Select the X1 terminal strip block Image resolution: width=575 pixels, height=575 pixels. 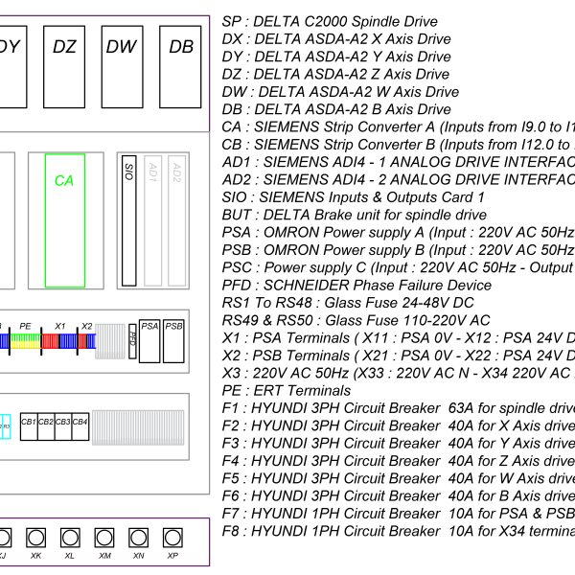[x=60, y=340]
